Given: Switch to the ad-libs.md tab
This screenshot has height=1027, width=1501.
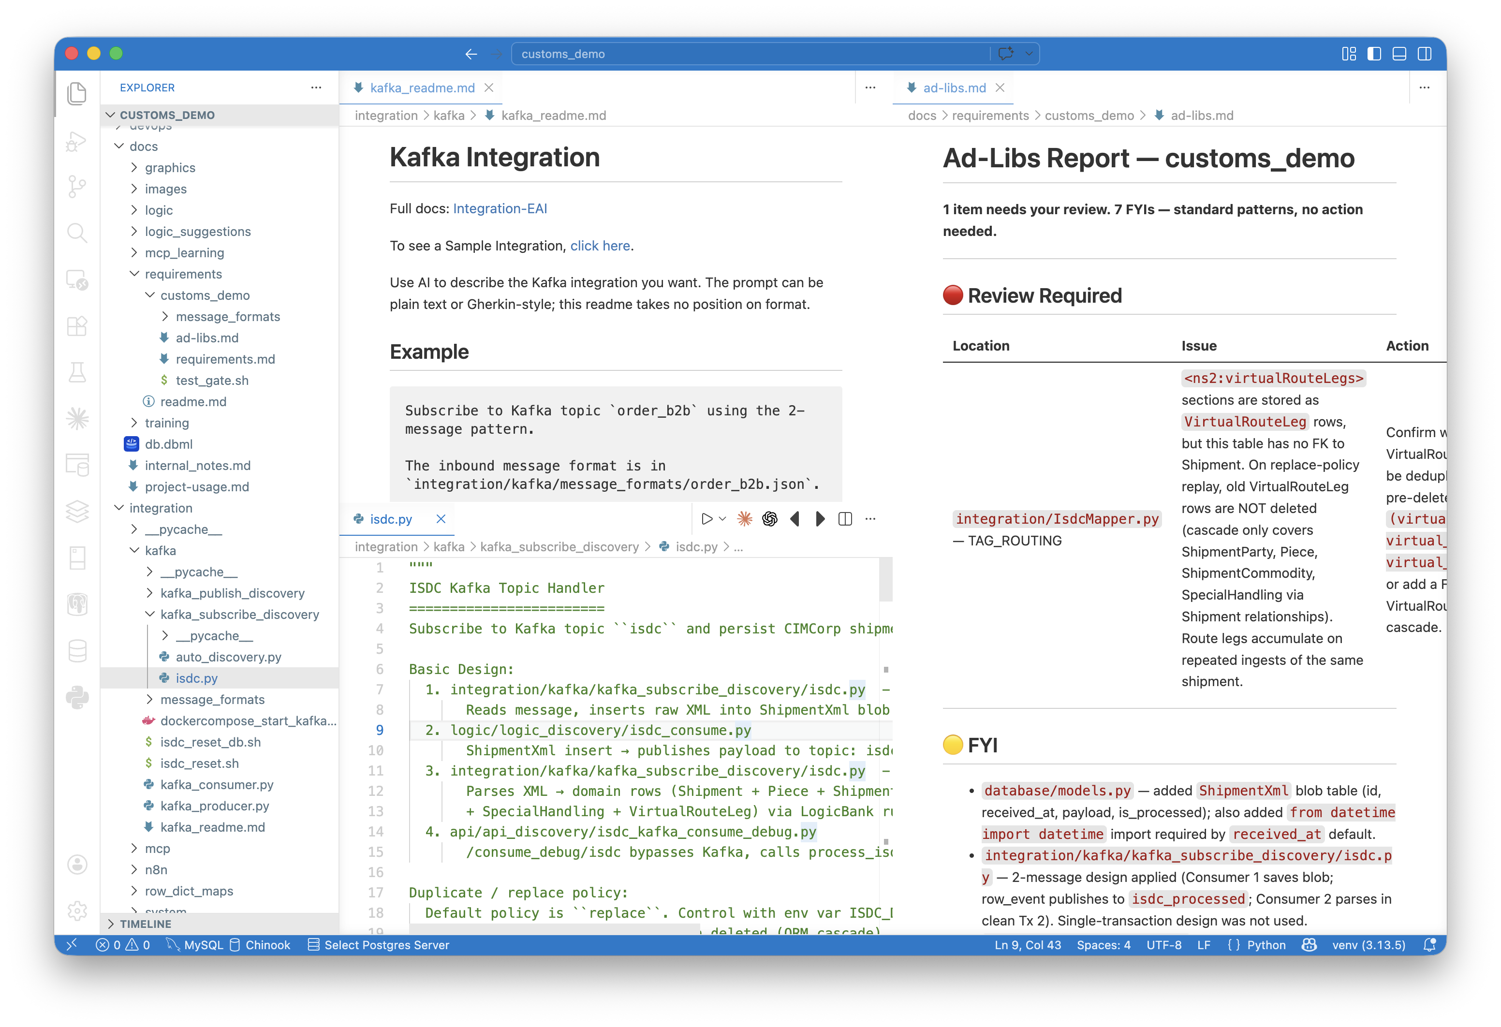Looking at the screenshot, I should (x=954, y=88).
